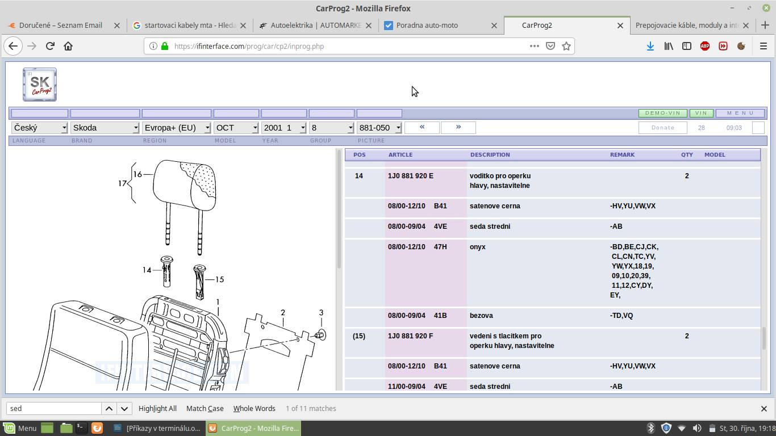The width and height of the screenshot is (776, 436).
Task: Open the Model dropdown showing OCT
Action: click(x=236, y=128)
